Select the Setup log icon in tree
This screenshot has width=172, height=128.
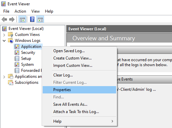point(17,59)
